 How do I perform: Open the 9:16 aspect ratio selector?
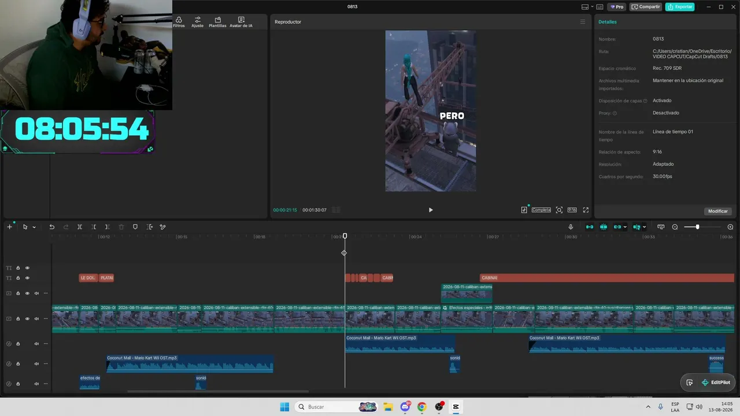tap(572, 210)
